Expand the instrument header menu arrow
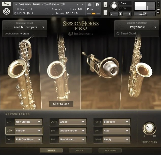161x155 pixels. [x=16, y=5]
